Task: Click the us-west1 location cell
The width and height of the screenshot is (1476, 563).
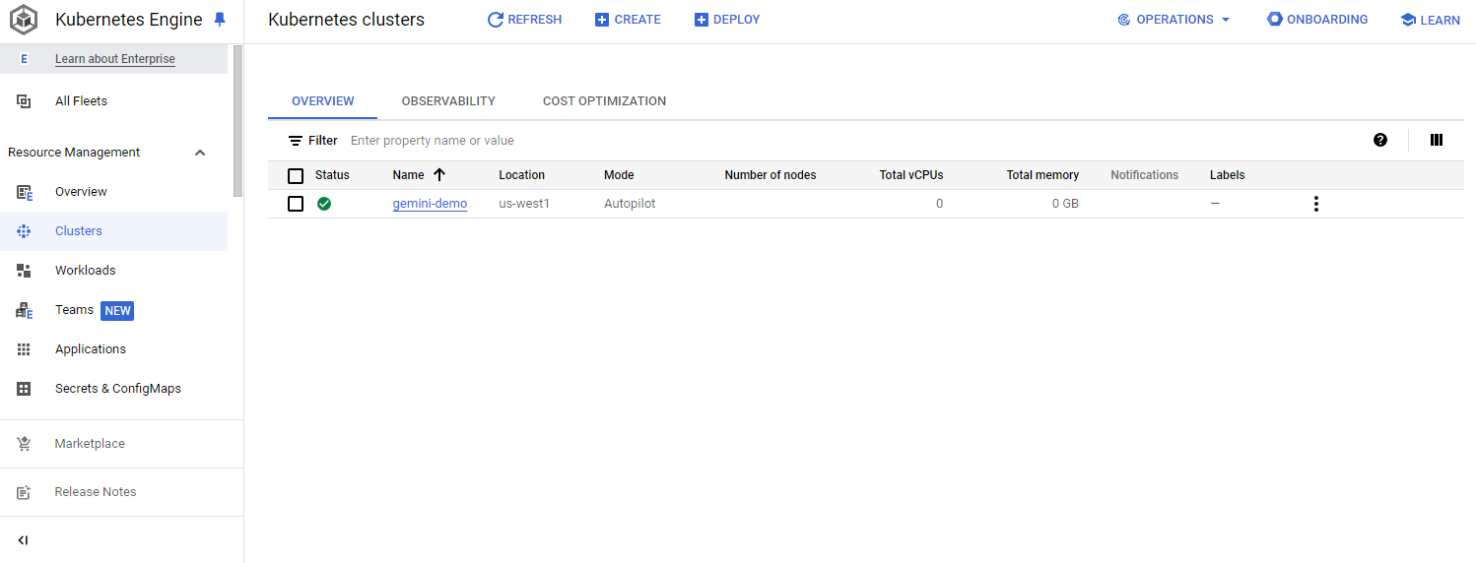Action: tap(524, 204)
